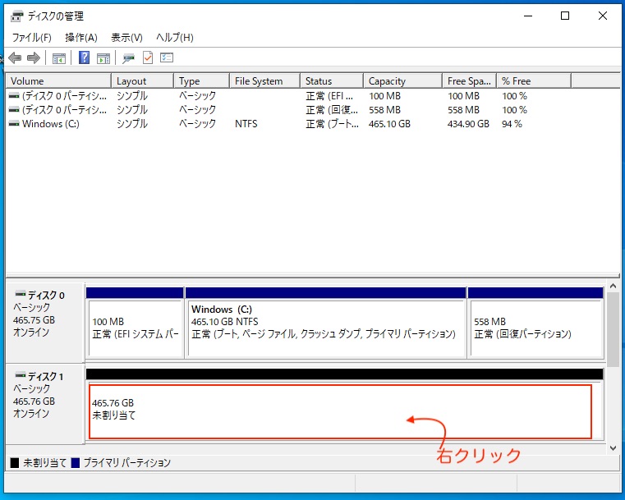Click the 558 MB capacity cell in the list
Viewport: 625px width, 500px height.
384,109
